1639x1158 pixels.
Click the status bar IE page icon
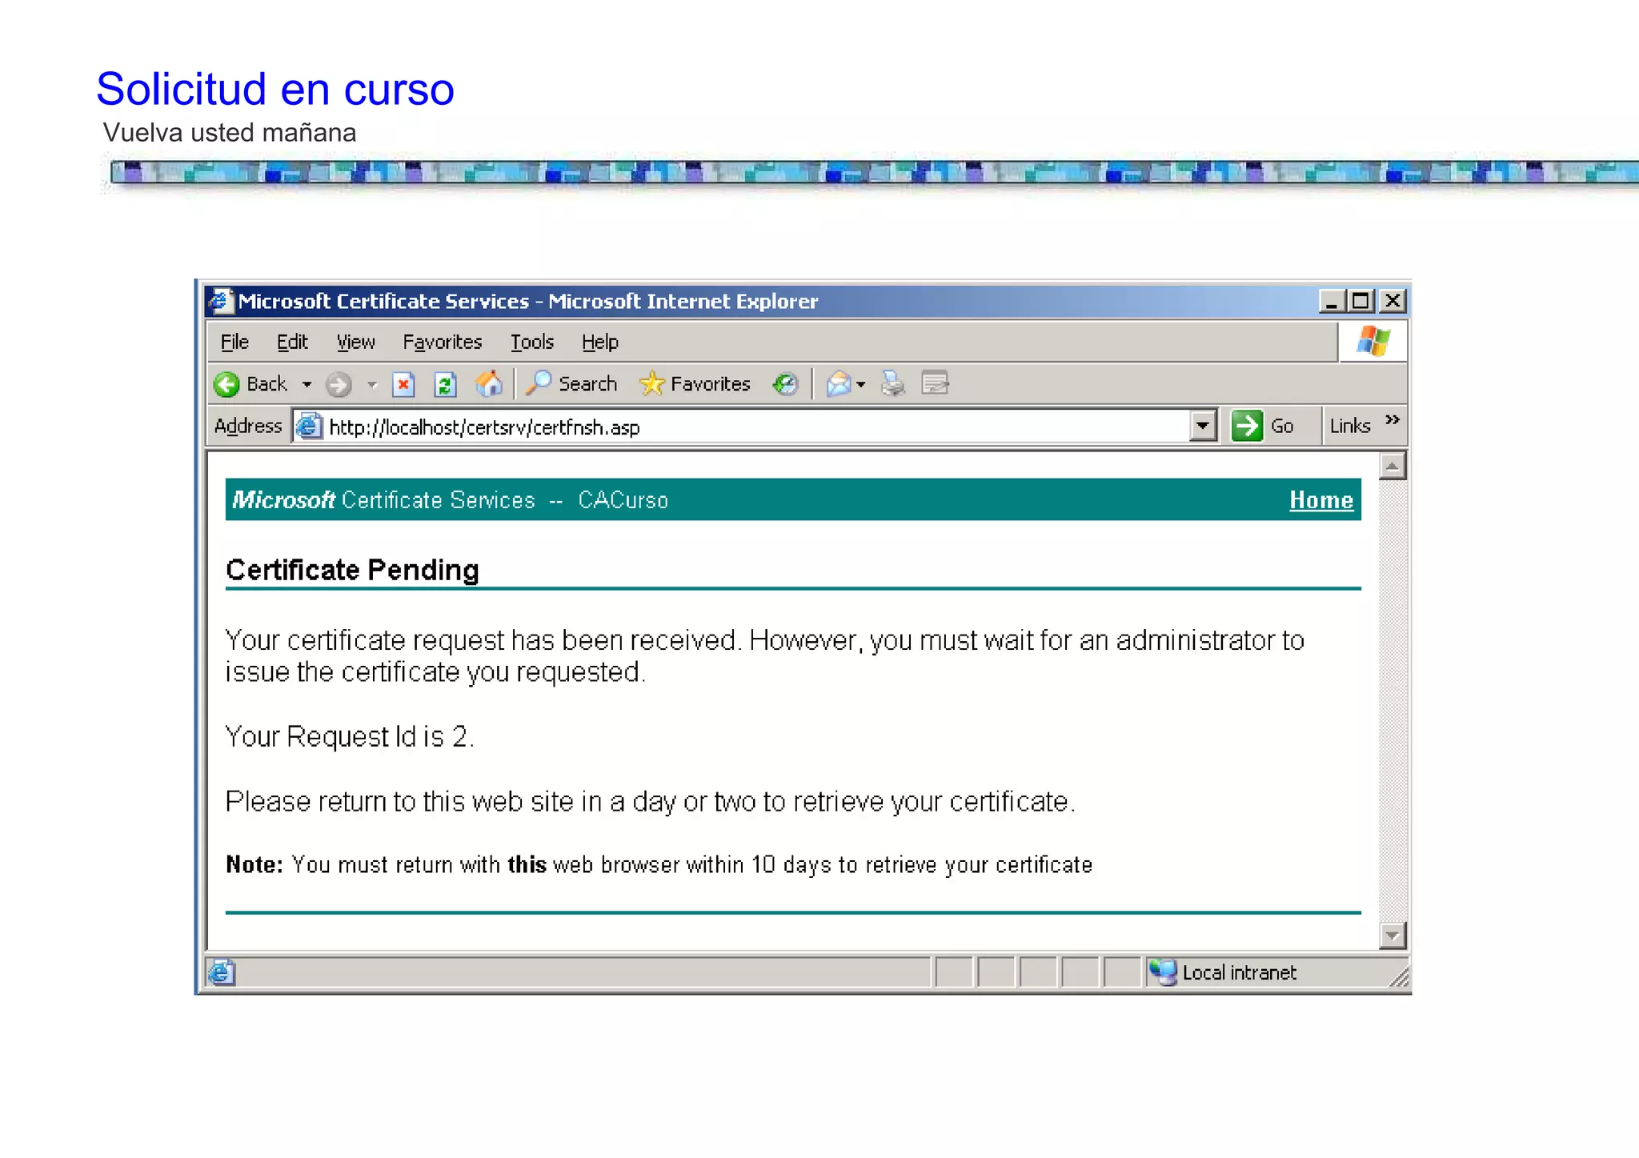point(222,972)
